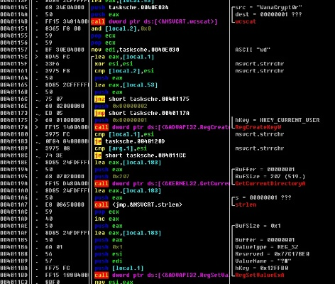Click the red 'RegCreateKeyW' comment label
Screen dimensions: 335x284
click(258, 127)
